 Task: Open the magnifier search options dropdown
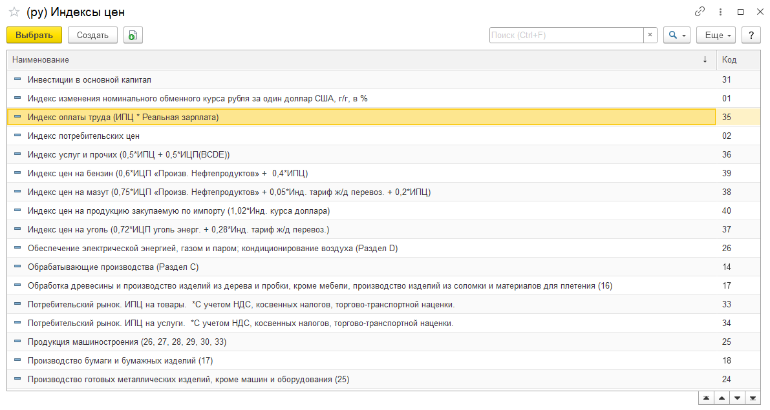[676, 36]
